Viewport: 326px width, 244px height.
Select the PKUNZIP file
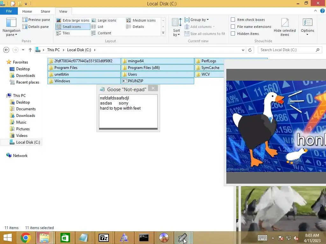click(x=157, y=81)
